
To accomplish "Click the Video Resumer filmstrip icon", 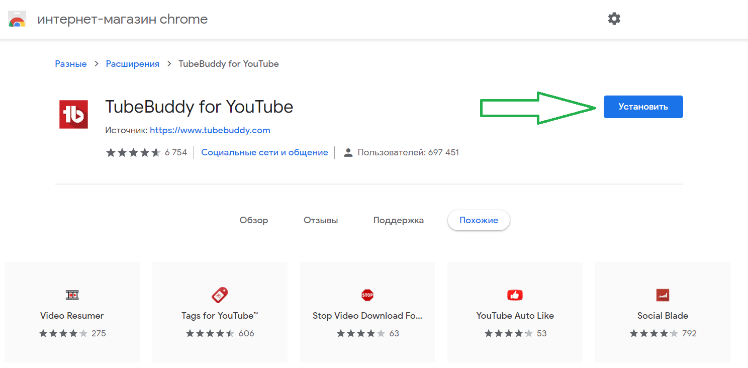I will tap(72, 295).
